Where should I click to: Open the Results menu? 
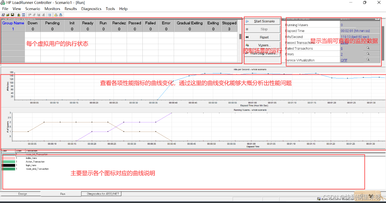click(71, 9)
